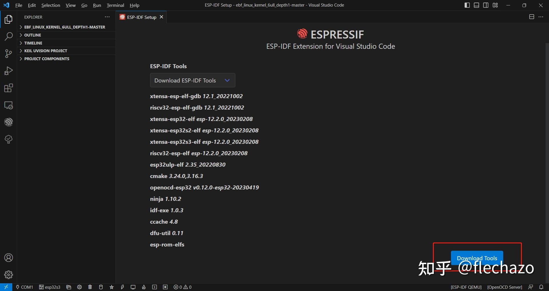The image size is (549, 291).
Task: Click the feedback person icon in status bar
Action: pyautogui.click(x=531, y=287)
